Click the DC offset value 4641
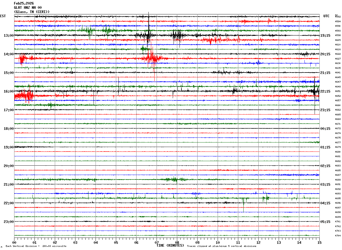 point(338,73)
